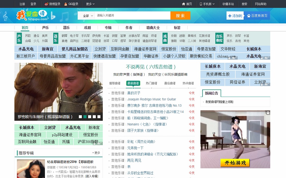
Task: Open the score 兄弟抱一下
Action: [135, 148]
